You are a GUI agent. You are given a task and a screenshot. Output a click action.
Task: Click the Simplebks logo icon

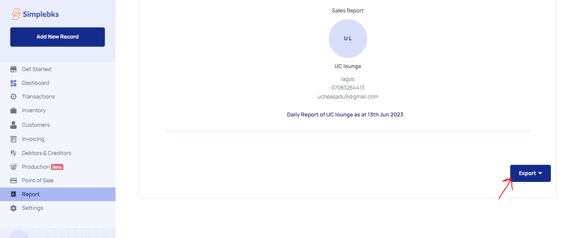(x=16, y=14)
